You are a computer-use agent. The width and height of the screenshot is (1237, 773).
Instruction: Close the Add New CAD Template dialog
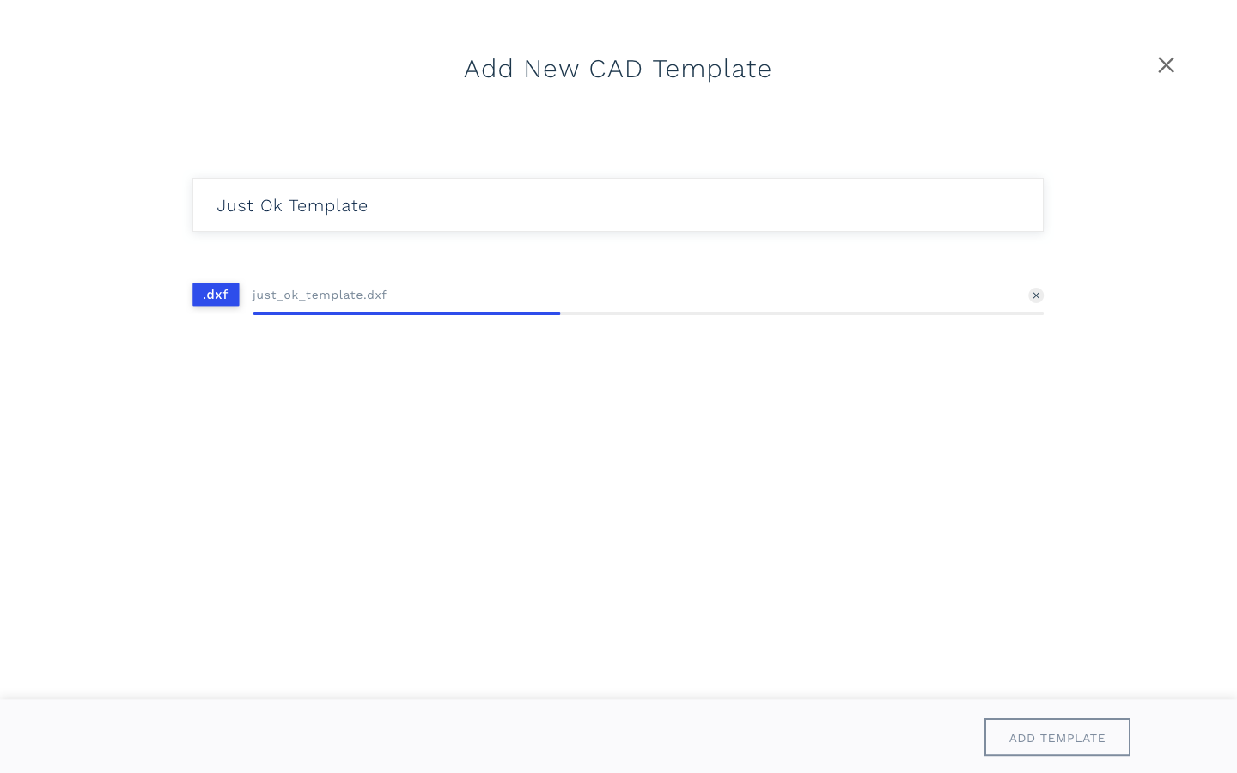(x=1166, y=65)
